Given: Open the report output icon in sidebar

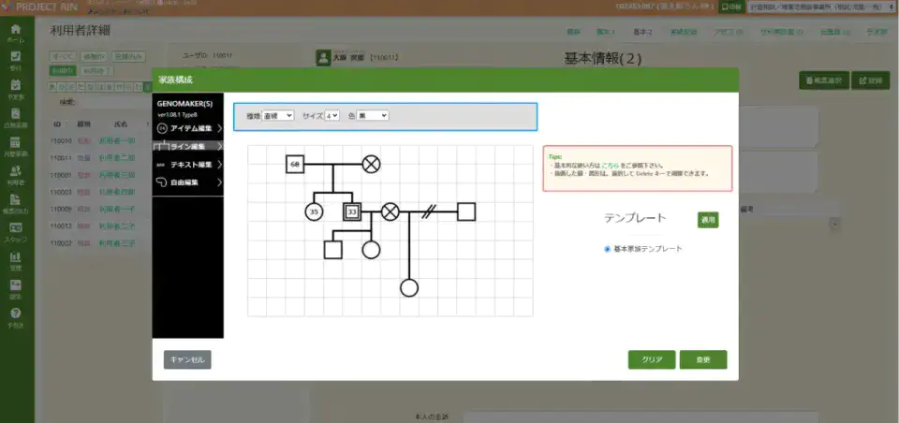Looking at the screenshot, I should point(16,199).
